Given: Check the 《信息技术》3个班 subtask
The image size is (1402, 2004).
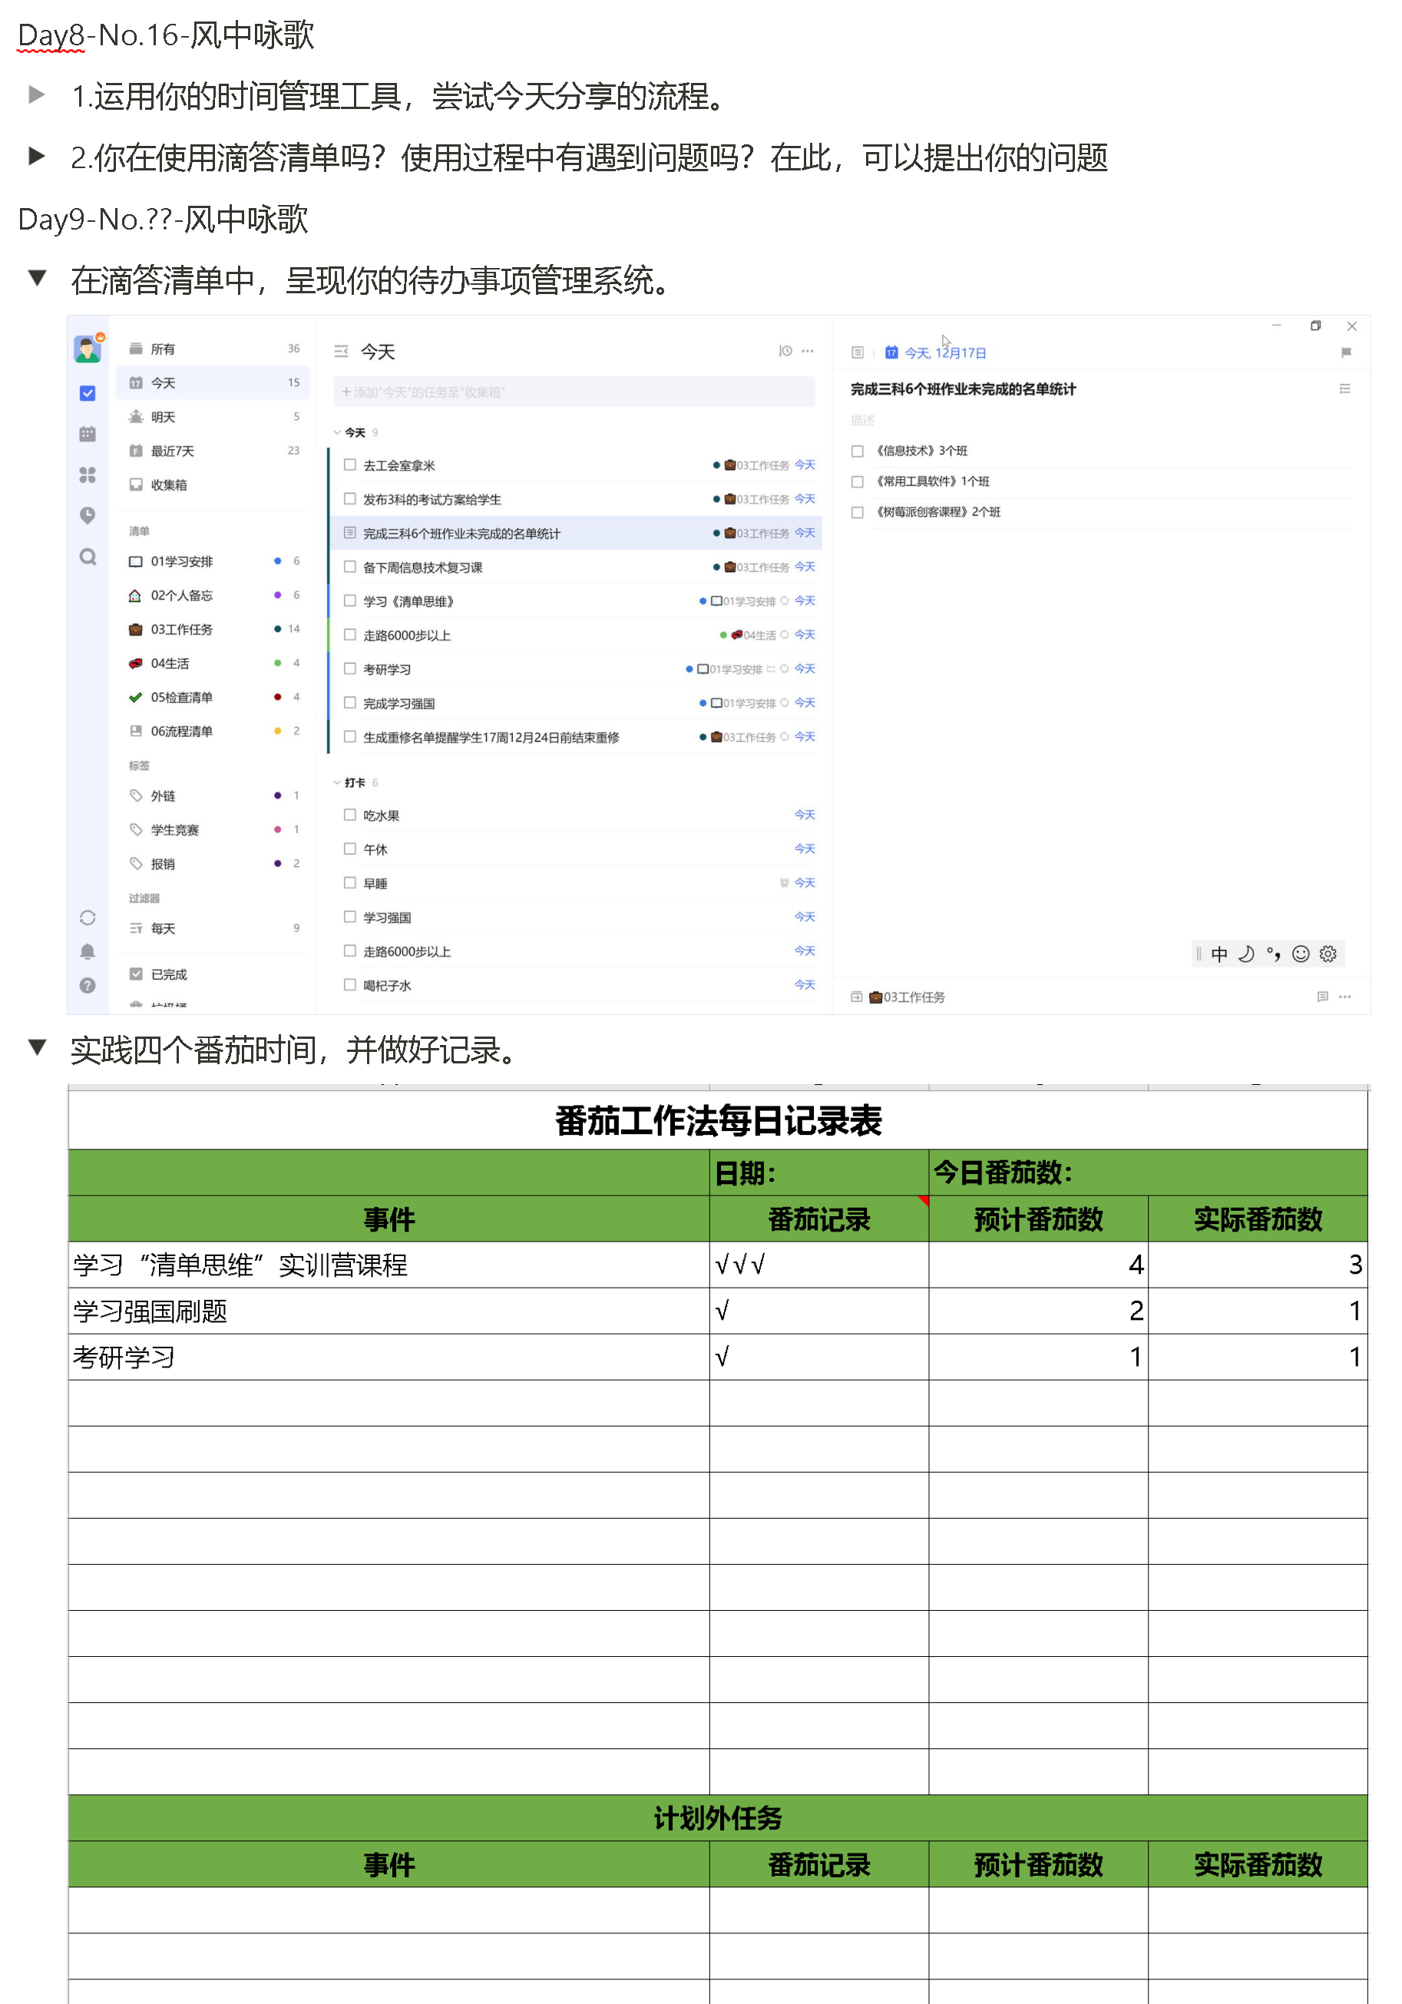Looking at the screenshot, I should click(x=858, y=451).
